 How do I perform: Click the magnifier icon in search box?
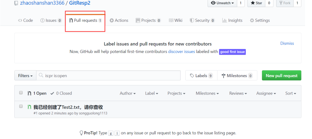[41, 75]
